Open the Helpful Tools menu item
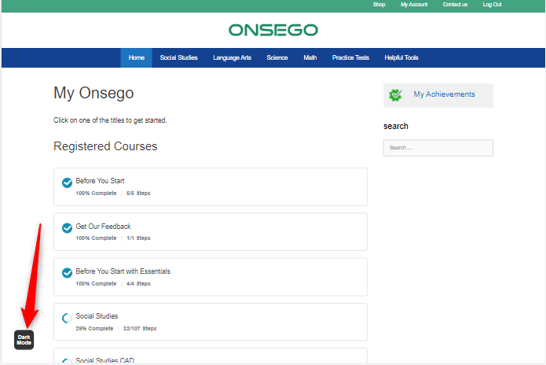The height and width of the screenshot is (365, 546). [401, 58]
